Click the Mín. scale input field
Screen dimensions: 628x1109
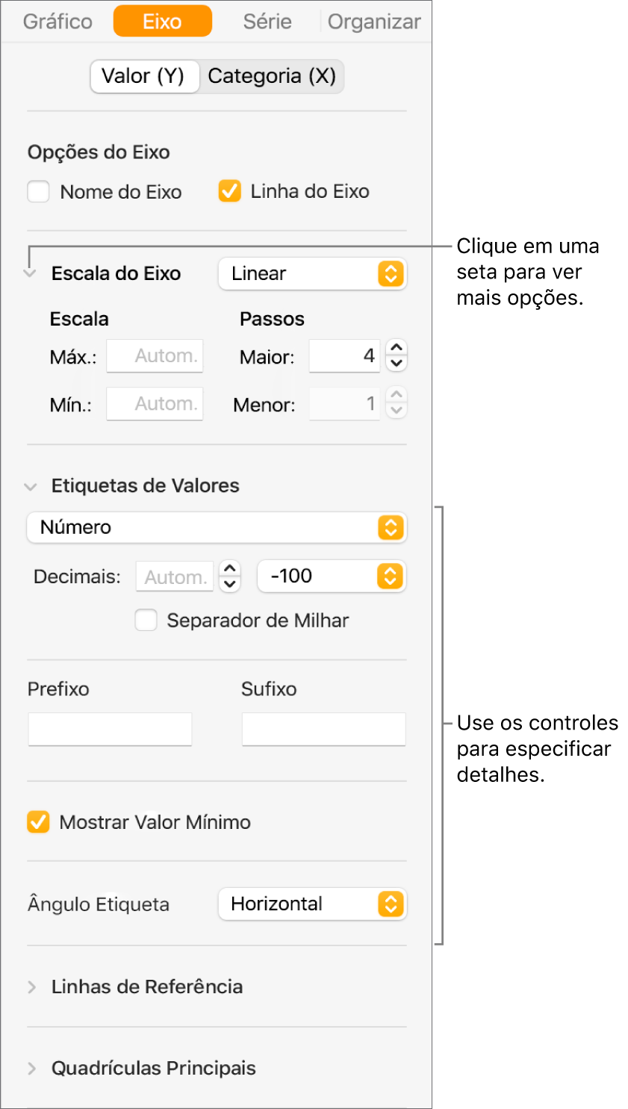[x=155, y=404]
